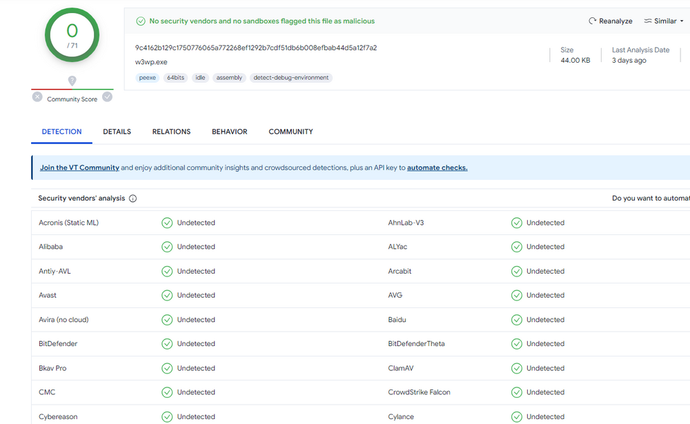The width and height of the screenshot is (690, 424).
Task: Click the community score marker pin icon
Action: (x=72, y=81)
